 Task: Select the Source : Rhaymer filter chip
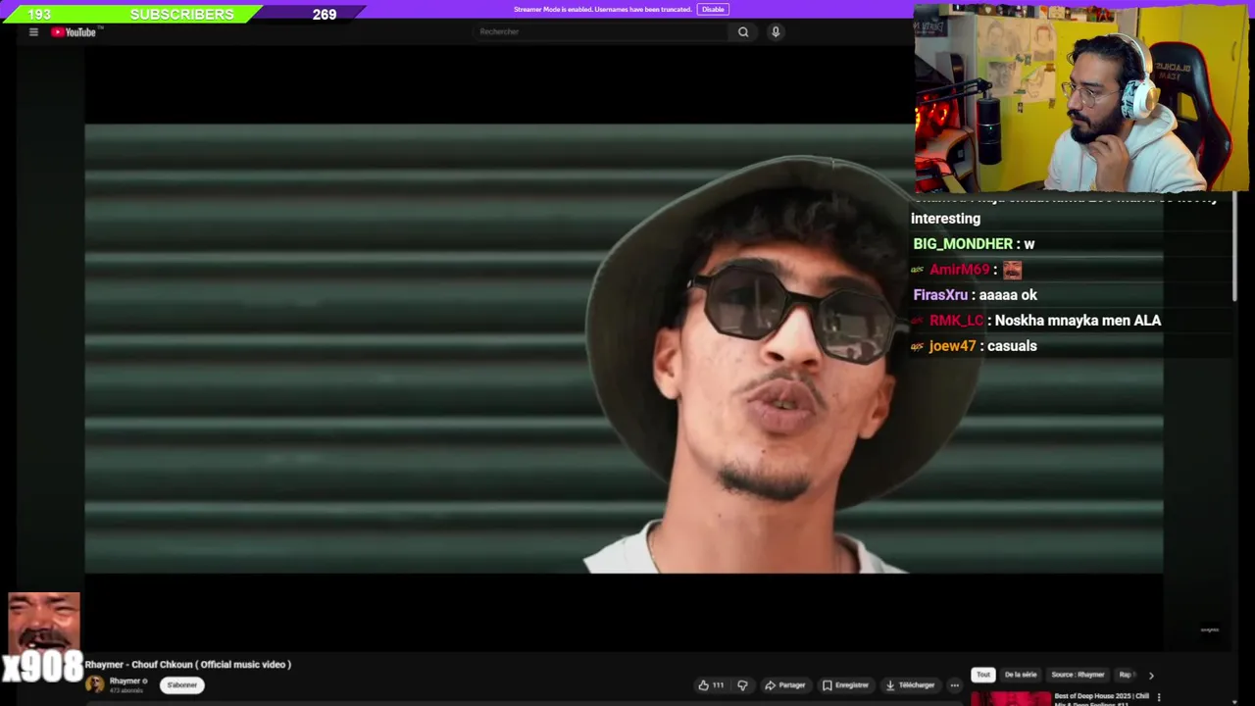click(1078, 675)
